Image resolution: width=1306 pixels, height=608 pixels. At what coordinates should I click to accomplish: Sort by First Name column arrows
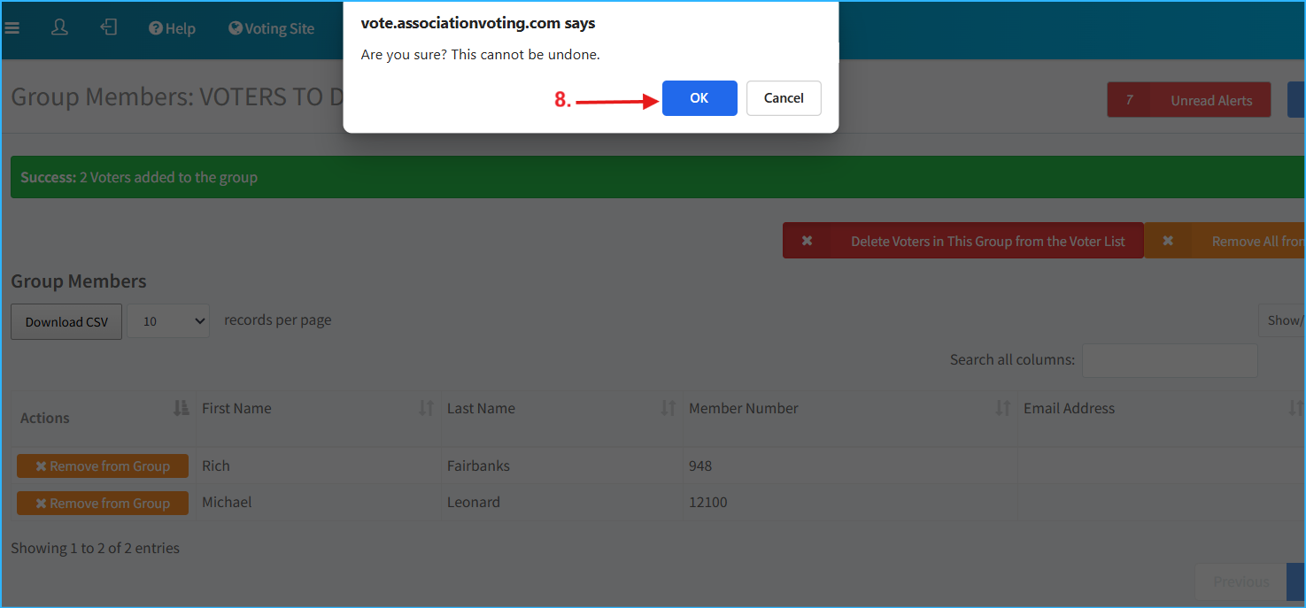427,408
